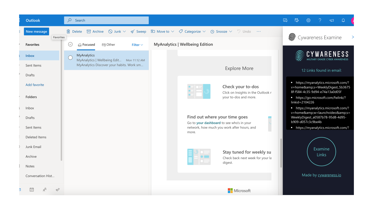Open the To Do checkmark icon
Image resolution: width=373 pixels, height=210 pixels.
point(58,189)
